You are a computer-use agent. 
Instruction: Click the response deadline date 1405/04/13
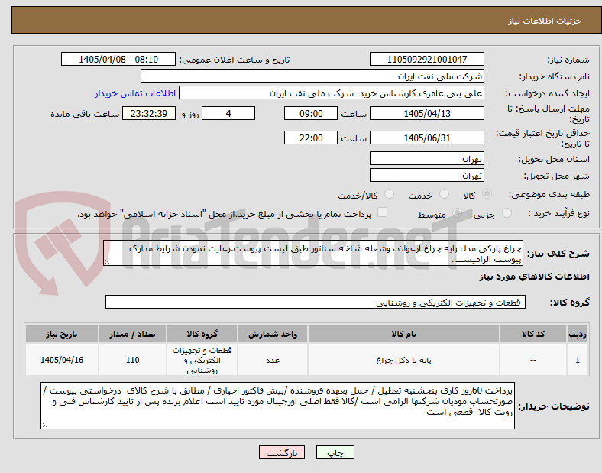tap(426, 113)
